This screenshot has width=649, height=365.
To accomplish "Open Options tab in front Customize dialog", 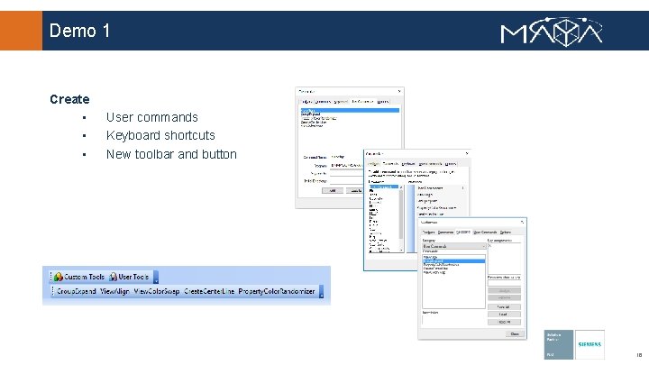I will click(506, 233).
